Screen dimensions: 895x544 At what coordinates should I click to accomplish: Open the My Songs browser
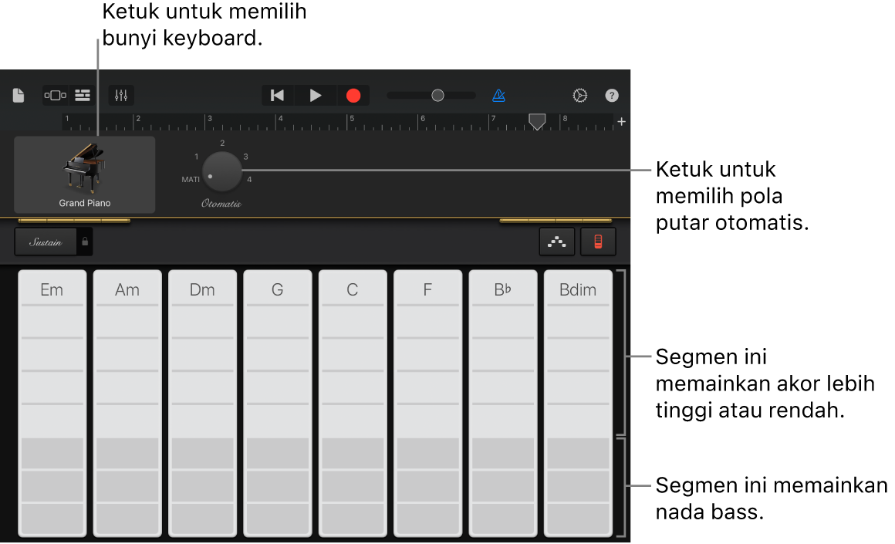(x=19, y=95)
